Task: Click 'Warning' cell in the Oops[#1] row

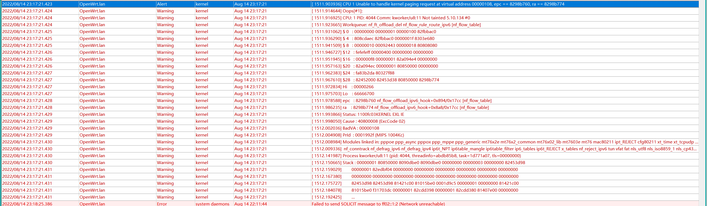Action: pos(165,11)
